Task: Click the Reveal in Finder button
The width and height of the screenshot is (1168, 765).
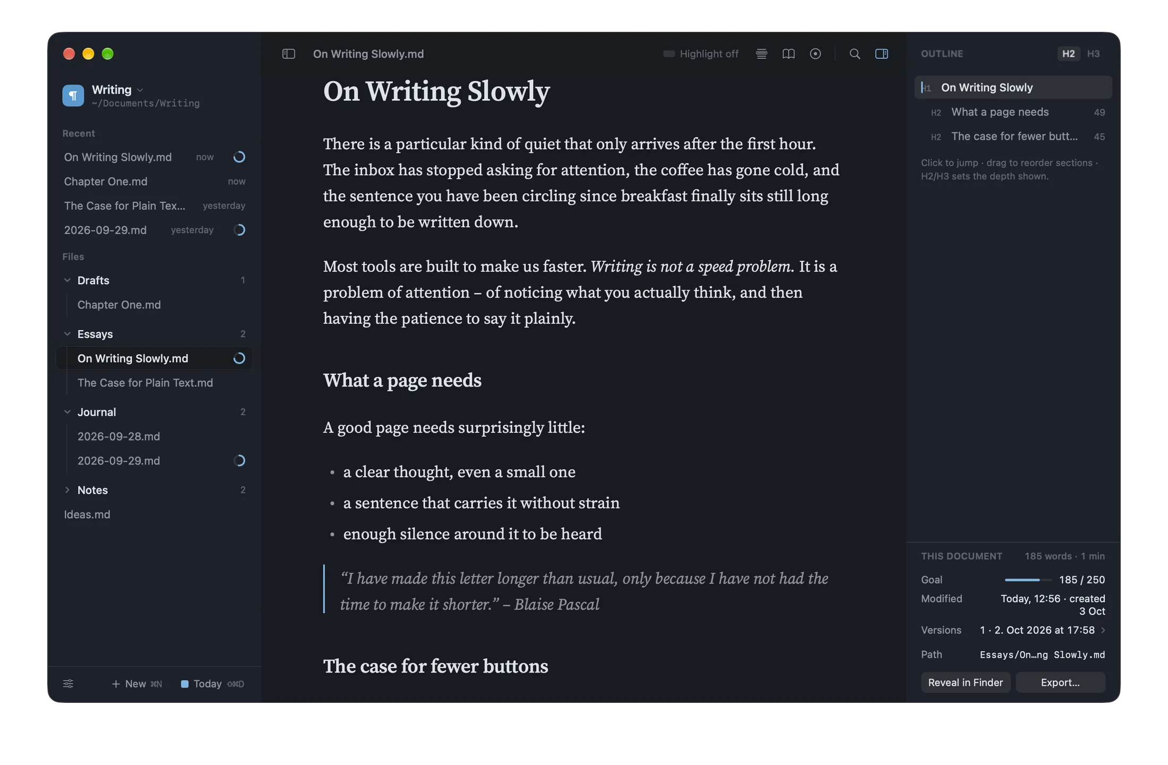Action: tap(965, 682)
